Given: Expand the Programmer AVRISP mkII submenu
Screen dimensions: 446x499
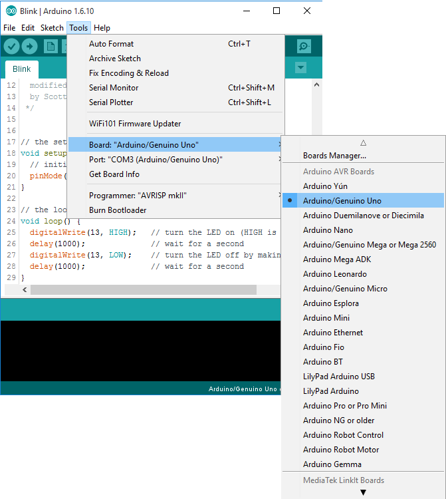Looking at the screenshot, I should click(175, 196).
